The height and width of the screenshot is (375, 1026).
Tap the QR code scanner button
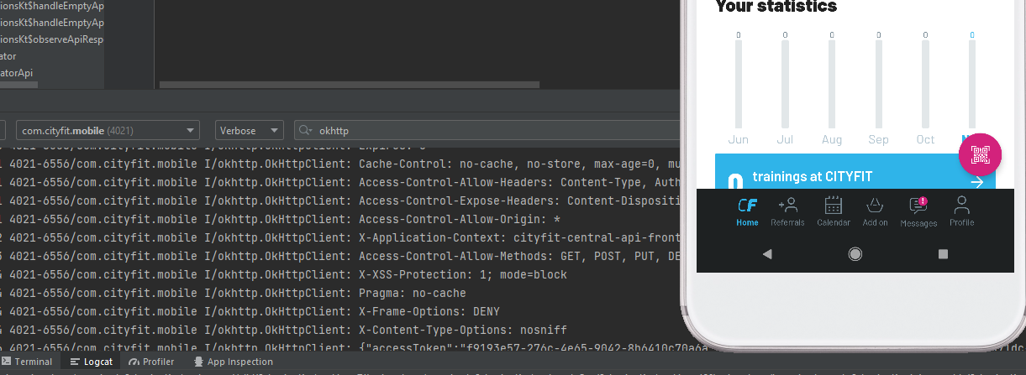980,154
